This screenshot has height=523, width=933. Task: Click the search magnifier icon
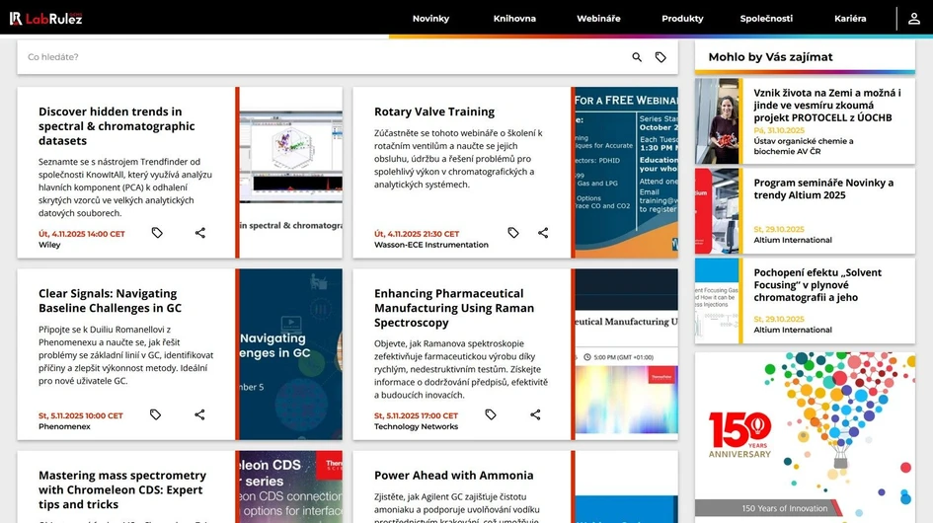[637, 57]
